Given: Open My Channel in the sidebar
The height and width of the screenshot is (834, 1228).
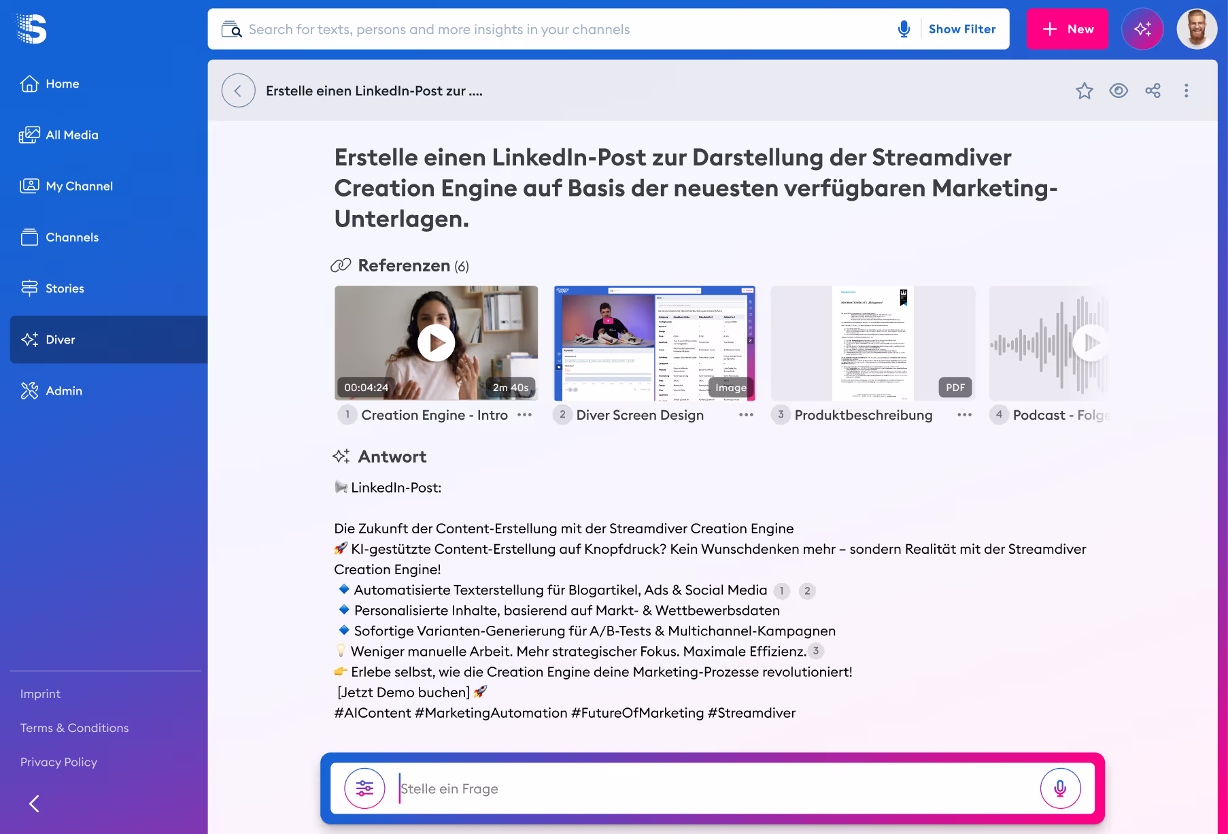Looking at the screenshot, I should click(x=109, y=186).
